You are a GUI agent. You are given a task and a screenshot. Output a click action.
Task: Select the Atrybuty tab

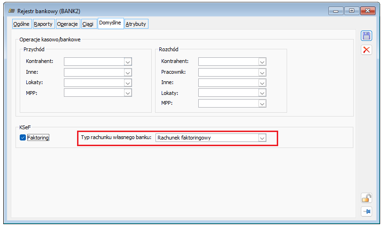136,24
